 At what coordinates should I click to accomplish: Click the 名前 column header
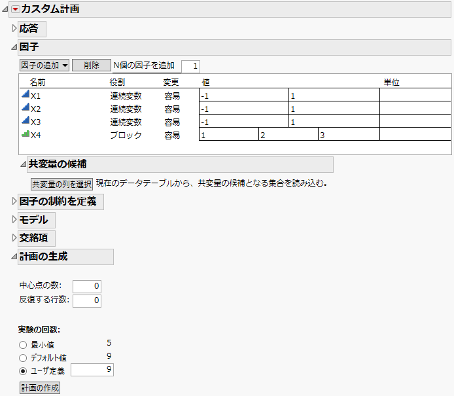coord(37,82)
